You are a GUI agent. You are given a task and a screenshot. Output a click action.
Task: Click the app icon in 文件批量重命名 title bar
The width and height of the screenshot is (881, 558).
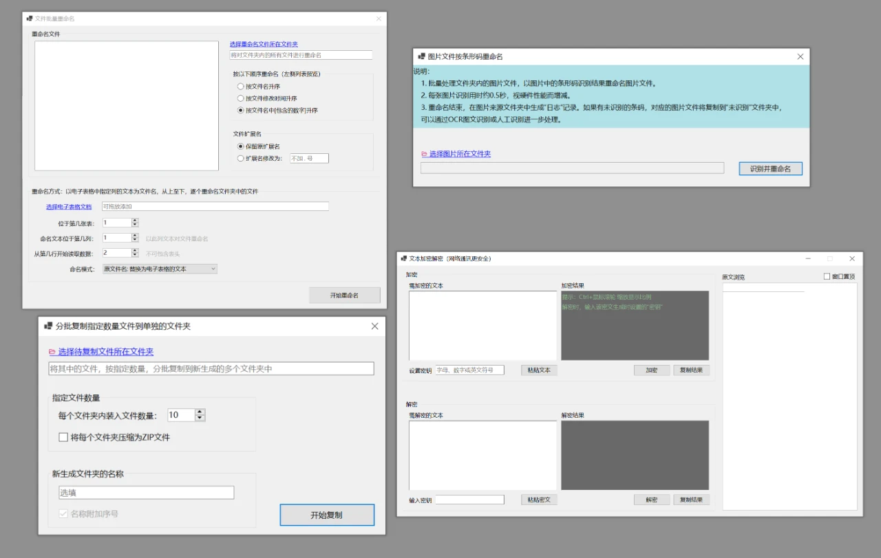pyautogui.click(x=30, y=19)
